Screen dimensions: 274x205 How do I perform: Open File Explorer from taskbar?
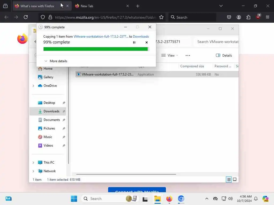coord(157,199)
